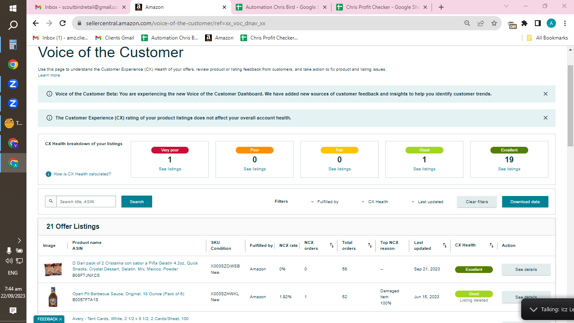The width and height of the screenshot is (574, 323).
Task: Open browser zoom magnifier icon
Action: click(467, 23)
